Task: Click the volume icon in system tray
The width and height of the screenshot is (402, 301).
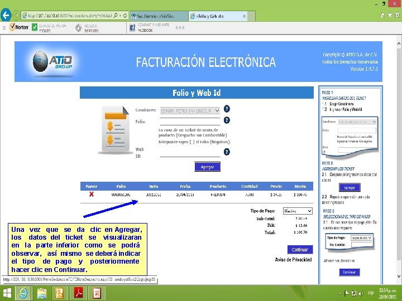Action: pyautogui.click(x=361, y=293)
